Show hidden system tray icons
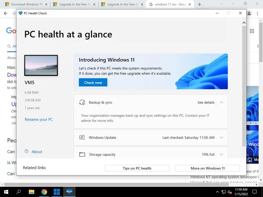 pos(217,192)
